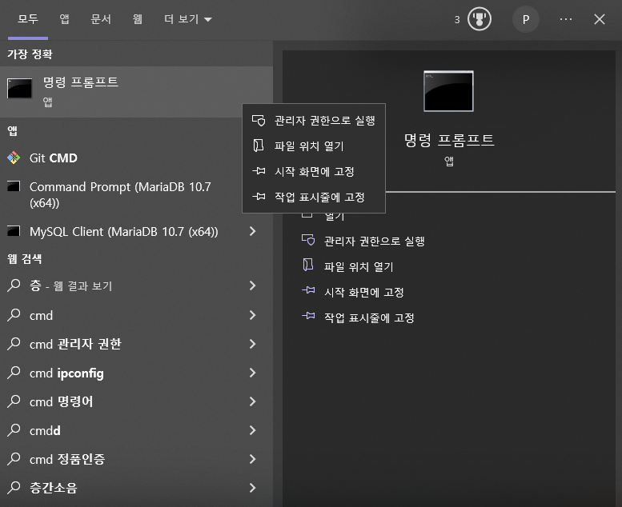Image resolution: width=622 pixels, height=507 pixels.
Task: Switch to the 웹 tab
Action: coord(137,19)
